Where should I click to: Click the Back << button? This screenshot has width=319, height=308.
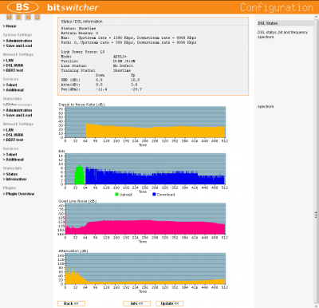coord(71,303)
